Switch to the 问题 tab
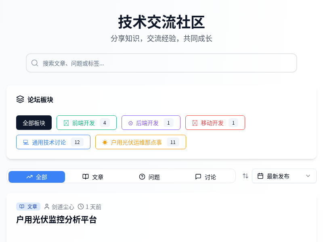The width and height of the screenshot is (323, 242). pyautogui.click(x=149, y=177)
